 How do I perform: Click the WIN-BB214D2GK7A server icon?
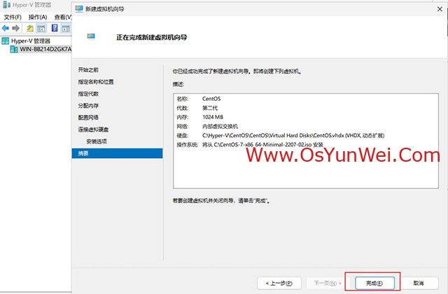[14, 49]
